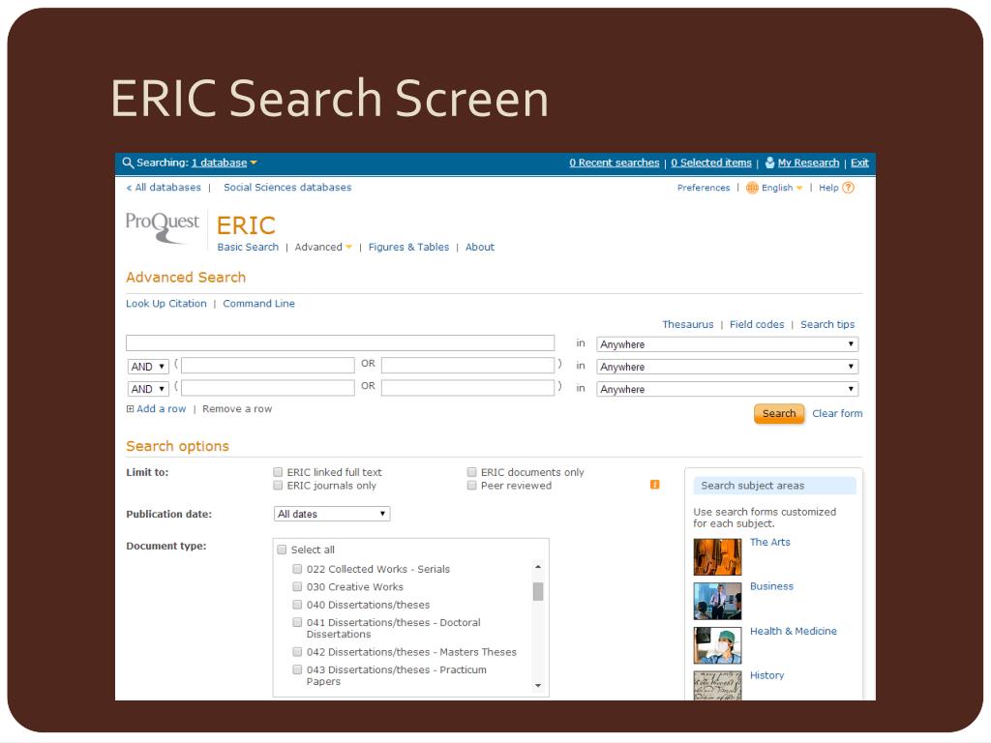This screenshot has width=991, height=743.
Task: Open Health & Medicine subject thumbnail
Action: pyautogui.click(x=717, y=645)
